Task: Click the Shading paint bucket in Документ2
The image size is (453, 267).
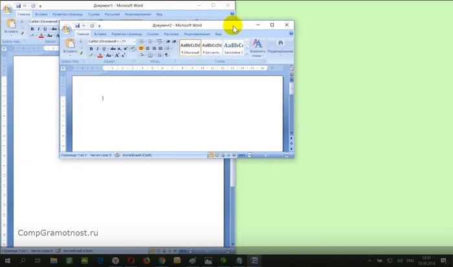Action: coord(142,55)
